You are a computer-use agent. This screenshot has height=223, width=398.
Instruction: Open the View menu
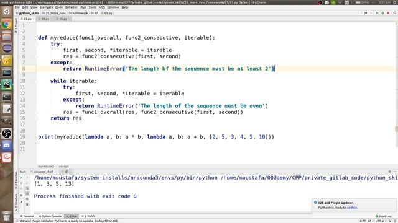pos(34,7)
